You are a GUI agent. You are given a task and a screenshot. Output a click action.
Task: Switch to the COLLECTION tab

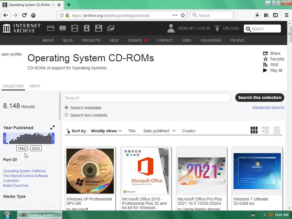(13, 86)
